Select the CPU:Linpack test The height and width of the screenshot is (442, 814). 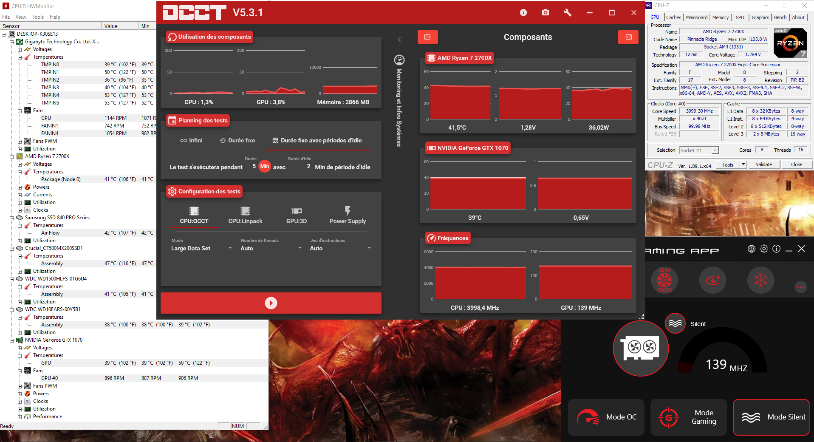pos(246,215)
